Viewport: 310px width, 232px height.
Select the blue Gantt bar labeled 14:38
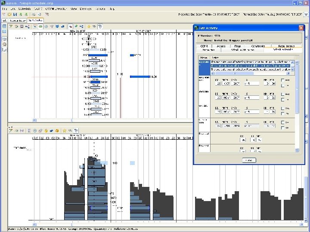[x=140, y=77]
